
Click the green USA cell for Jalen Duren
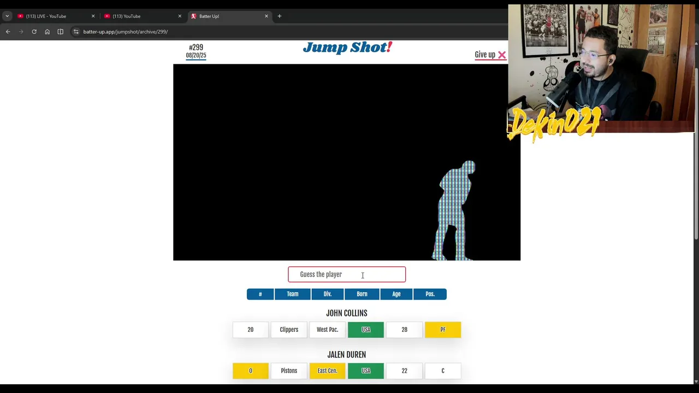click(x=366, y=371)
